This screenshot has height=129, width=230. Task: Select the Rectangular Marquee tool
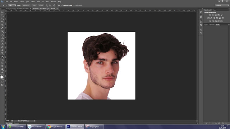(2, 15)
